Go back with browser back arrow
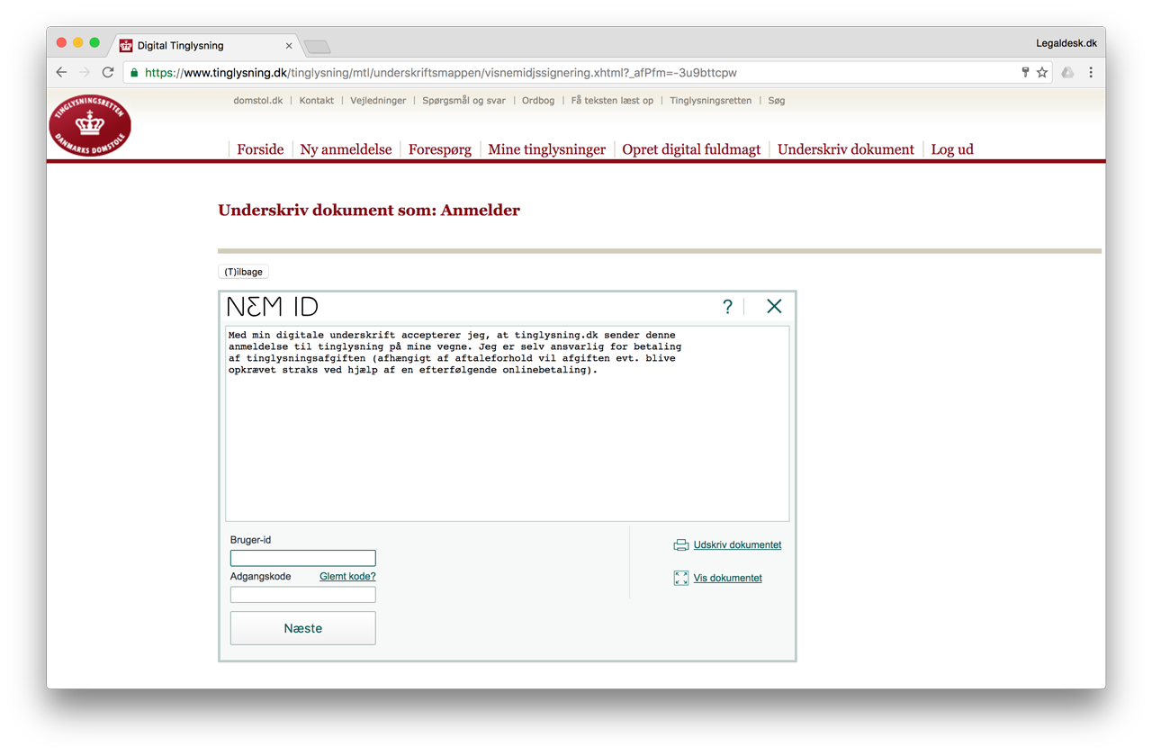This screenshot has height=755, width=1152. click(x=61, y=72)
